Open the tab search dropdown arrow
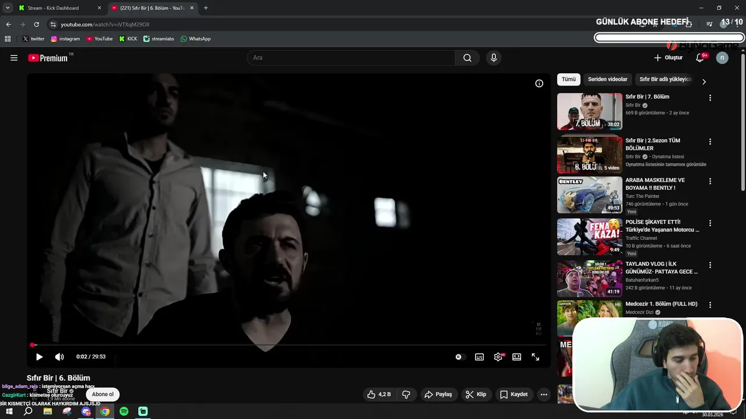Image resolution: width=746 pixels, height=419 pixels. click(x=8, y=8)
